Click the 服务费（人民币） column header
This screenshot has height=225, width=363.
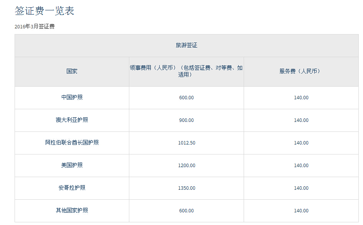point(301,71)
